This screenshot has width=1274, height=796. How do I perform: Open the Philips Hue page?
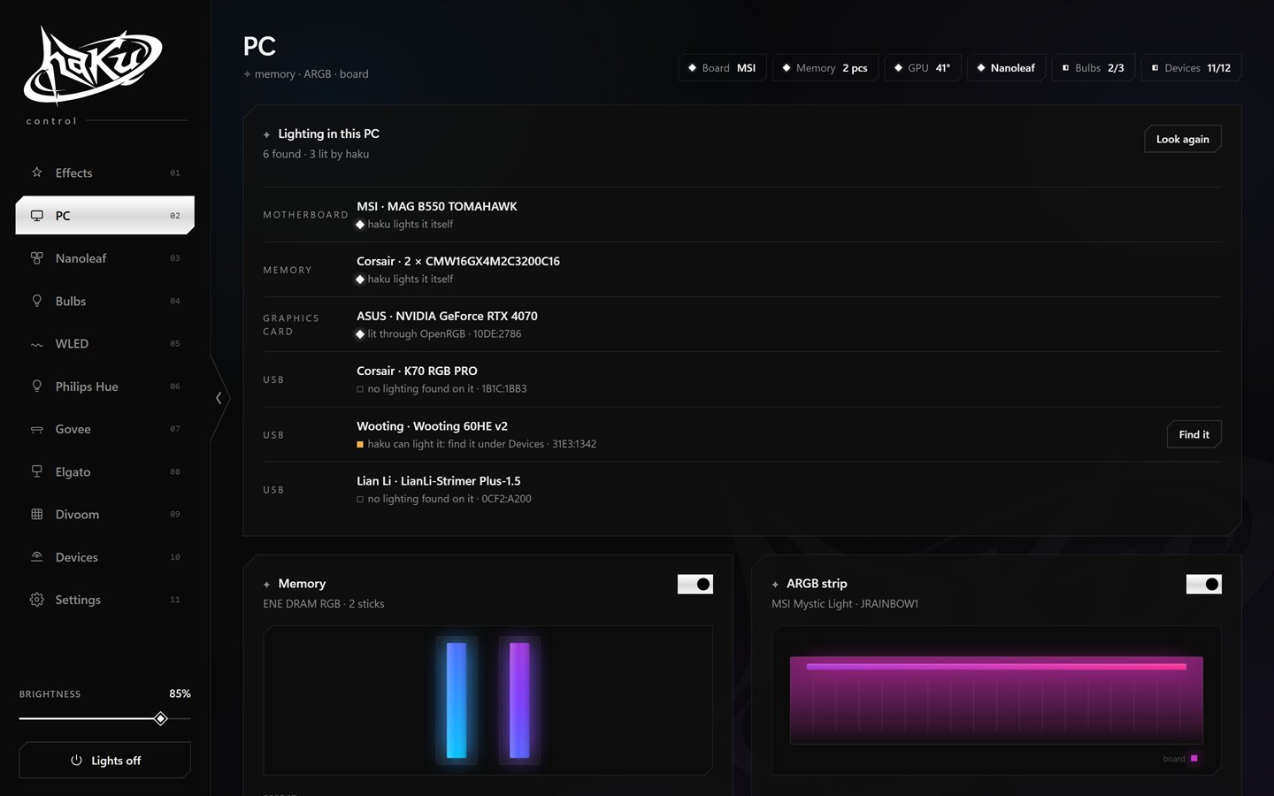pyautogui.click(x=104, y=387)
